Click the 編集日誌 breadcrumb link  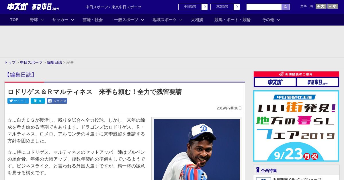[x=54, y=63]
